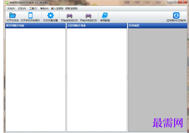189x133 pixels.
Task: Click the 已打印照片列表 panel header
Action: (97, 26)
